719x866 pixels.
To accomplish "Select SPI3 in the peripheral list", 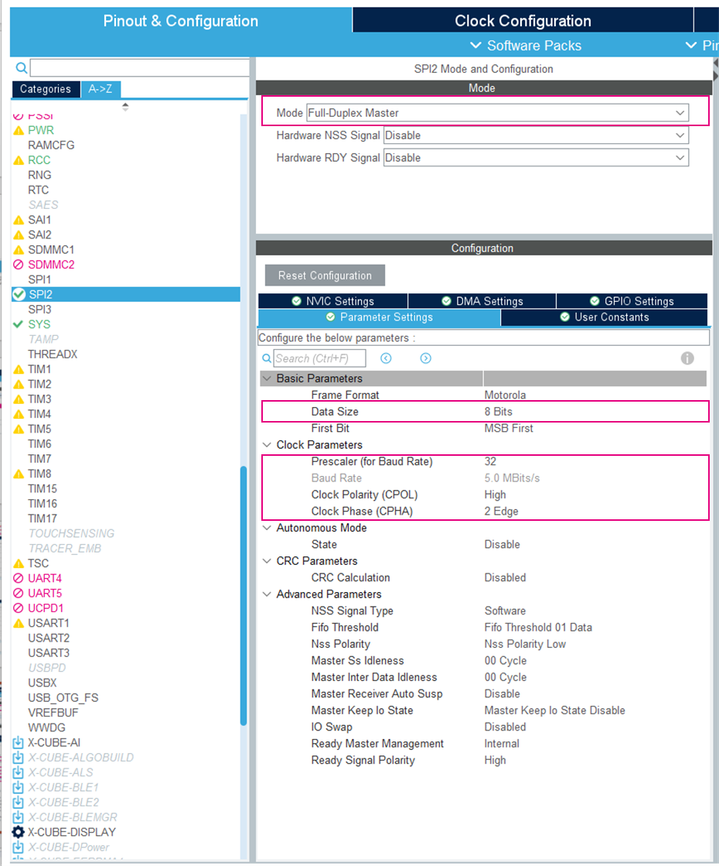I will click(39, 310).
